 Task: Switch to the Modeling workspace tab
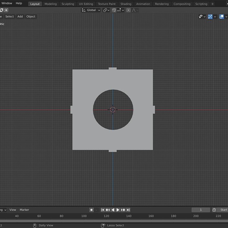50,4
